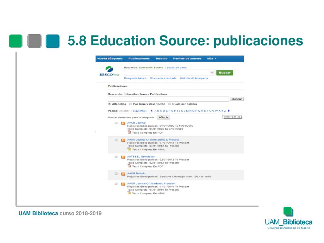Check the AATSEEL Newsletter checkbox
The image size is (324, 243).
tap(116, 157)
